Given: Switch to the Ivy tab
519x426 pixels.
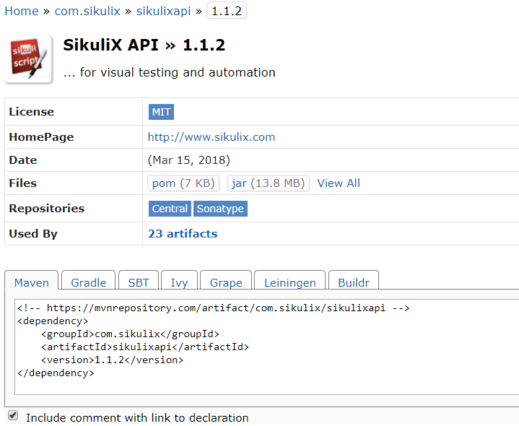Looking at the screenshot, I should coord(180,280).
